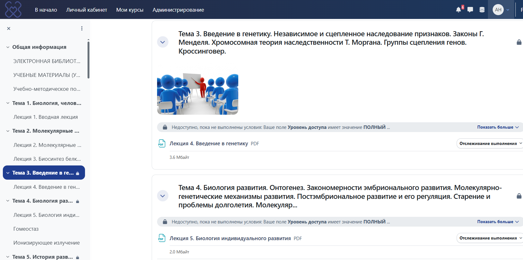Select ЭЛЕКТРОННАЯ БИБЛИОТ... in the sidebar
Screen dimensions: 523x260
47,61
